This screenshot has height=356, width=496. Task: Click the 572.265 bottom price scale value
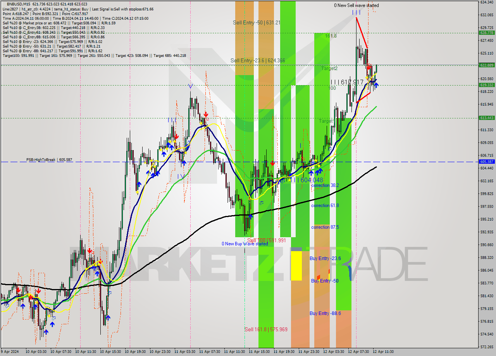(486, 347)
